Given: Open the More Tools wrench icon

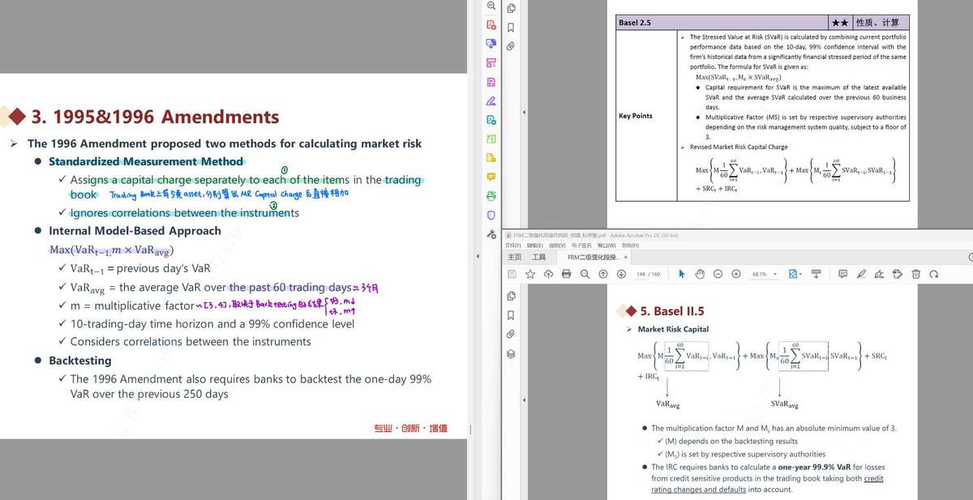Looking at the screenshot, I should 491,234.
